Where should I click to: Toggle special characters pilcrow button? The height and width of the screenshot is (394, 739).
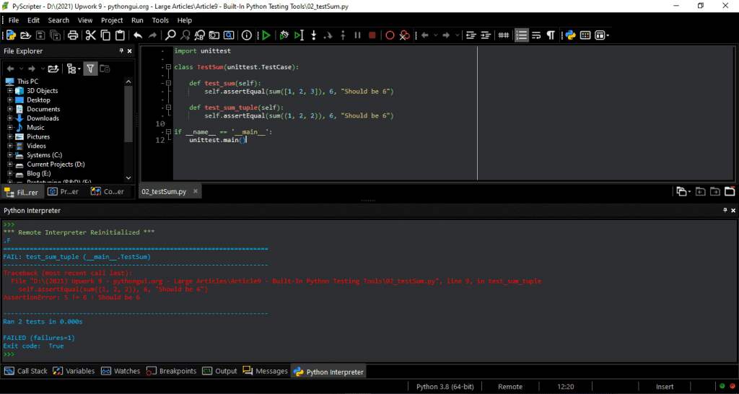[x=550, y=35]
